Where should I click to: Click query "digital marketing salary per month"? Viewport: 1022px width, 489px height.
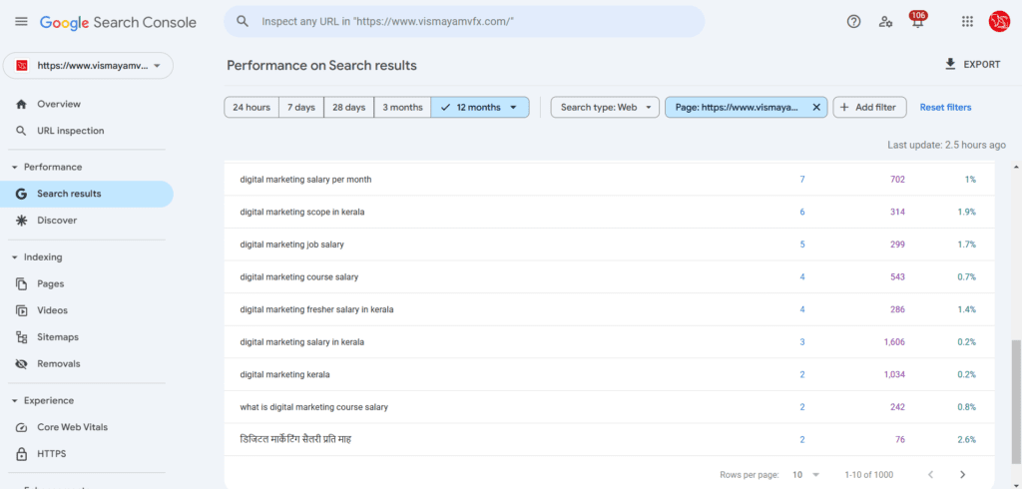pos(305,180)
